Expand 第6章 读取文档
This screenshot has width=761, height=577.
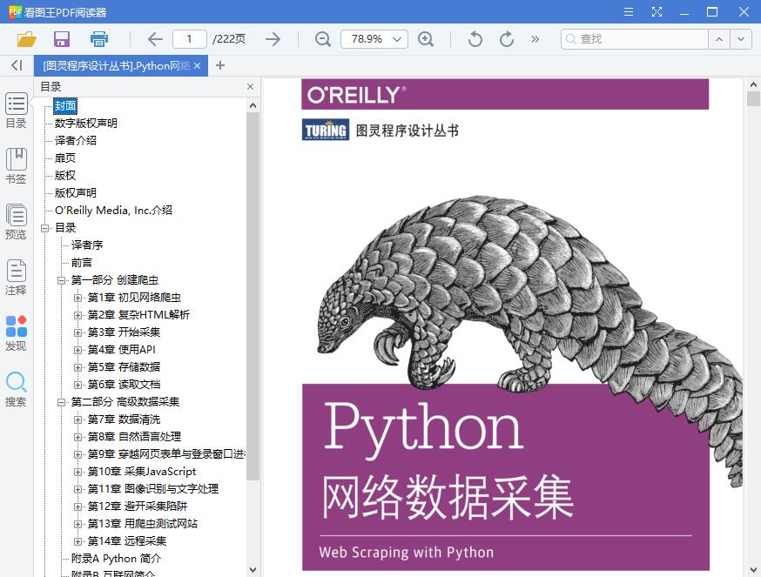(77, 385)
